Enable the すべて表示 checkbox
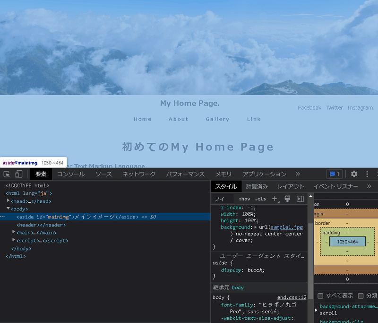 (x=320, y=296)
